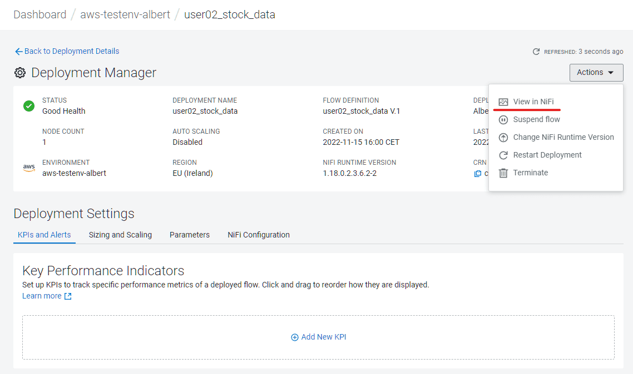
Task: Copy the CRN using the copy icon
Action: 477,174
